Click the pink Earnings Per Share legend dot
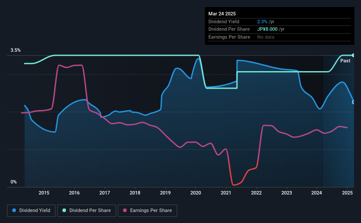361x223 pixels. (x=125, y=210)
